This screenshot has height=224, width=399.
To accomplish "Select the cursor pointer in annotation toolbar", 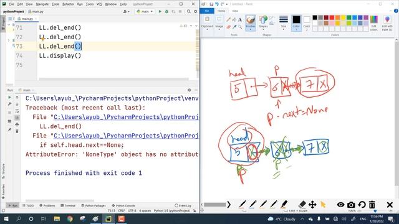I will [323, 205].
